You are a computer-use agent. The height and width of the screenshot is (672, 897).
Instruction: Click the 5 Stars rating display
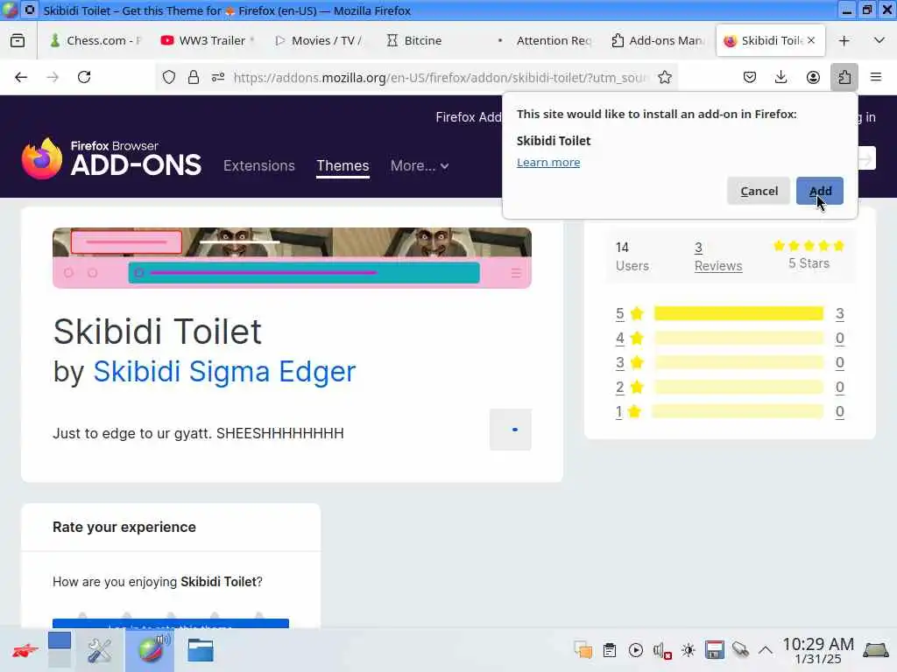809,255
